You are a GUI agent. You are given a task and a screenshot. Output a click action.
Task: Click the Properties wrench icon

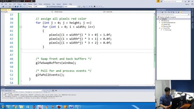pos(179,12)
